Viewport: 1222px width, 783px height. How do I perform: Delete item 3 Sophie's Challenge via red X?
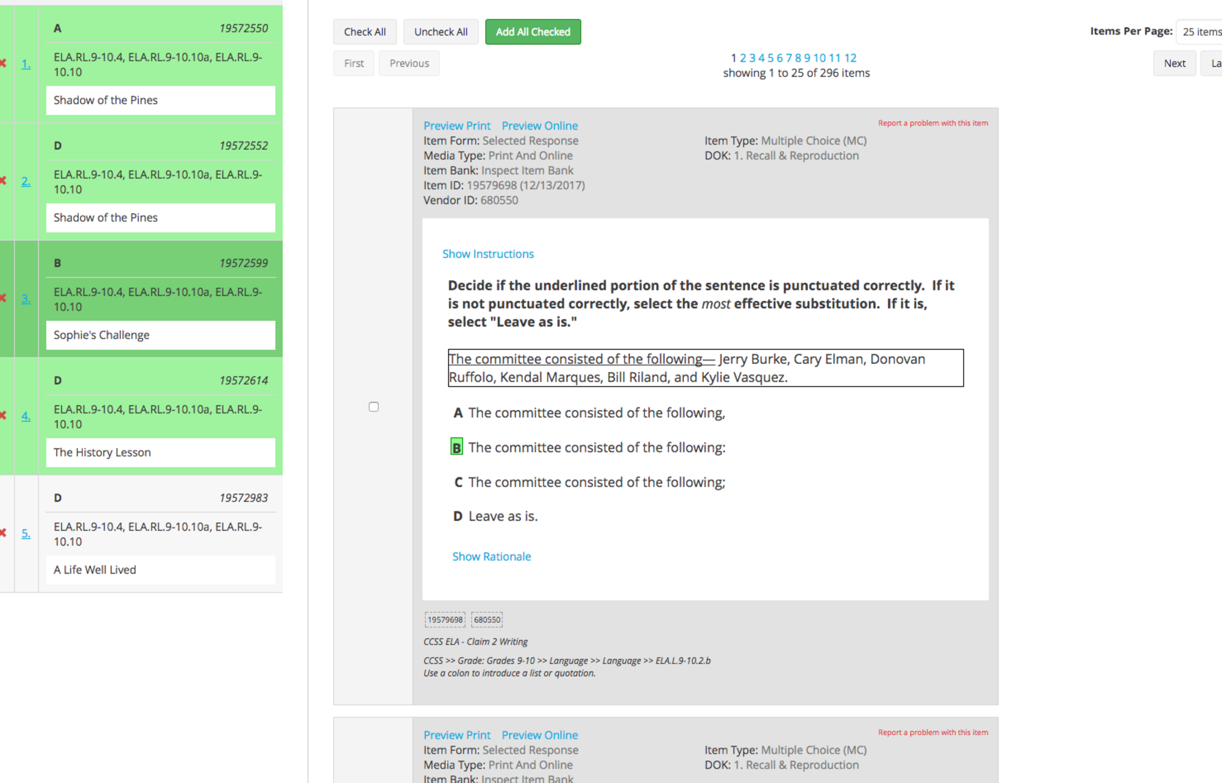point(4,298)
